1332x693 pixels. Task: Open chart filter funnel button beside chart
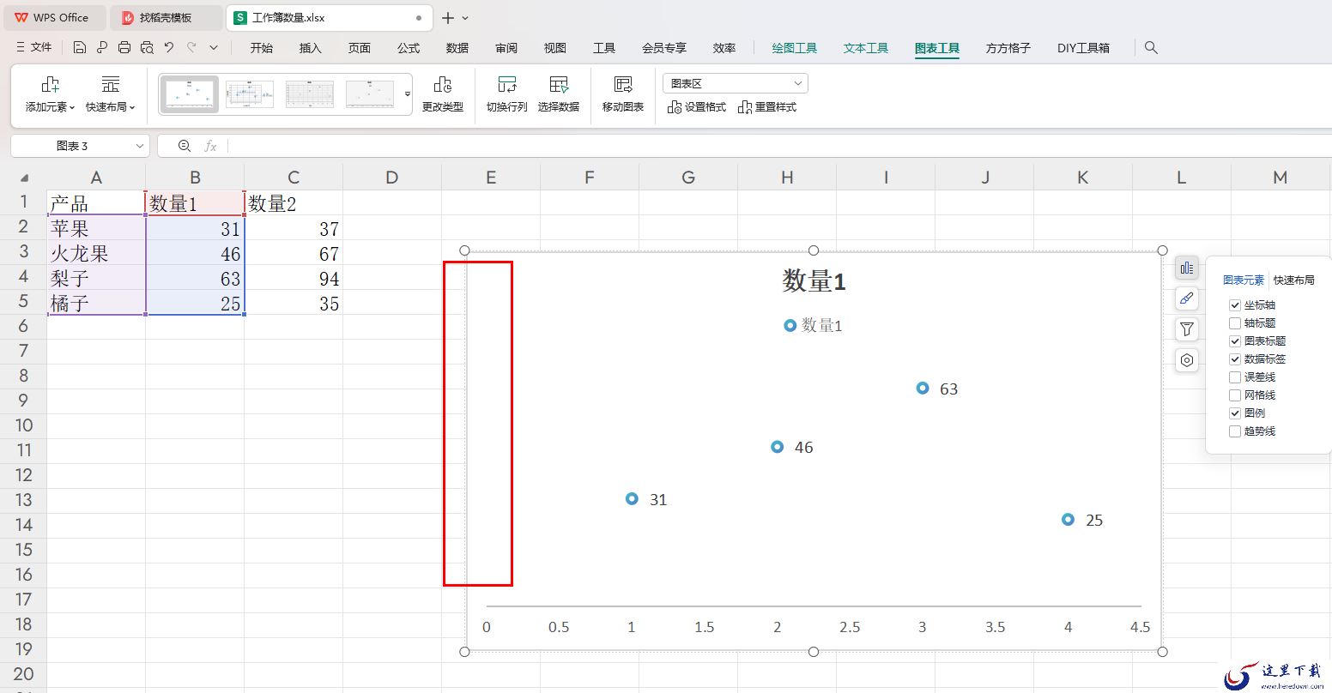1187,329
